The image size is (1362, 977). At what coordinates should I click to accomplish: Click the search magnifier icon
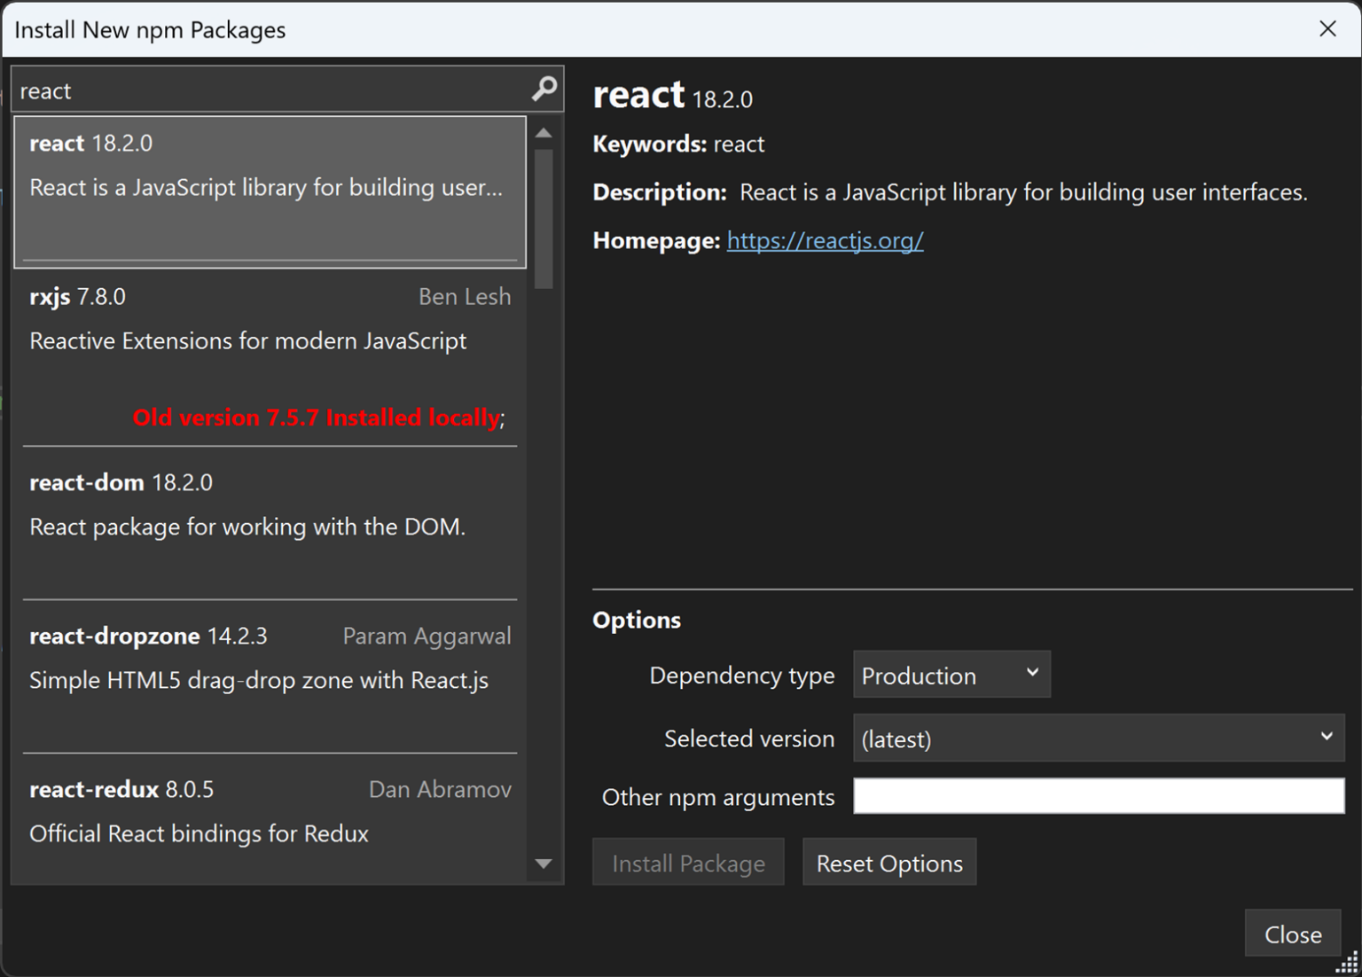(542, 90)
